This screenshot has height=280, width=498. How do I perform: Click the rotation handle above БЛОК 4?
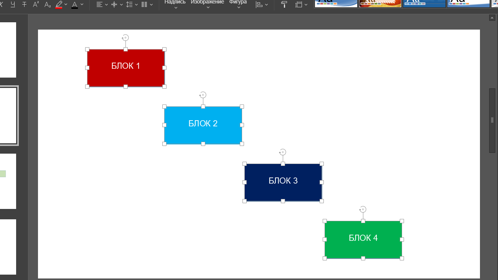[363, 209]
